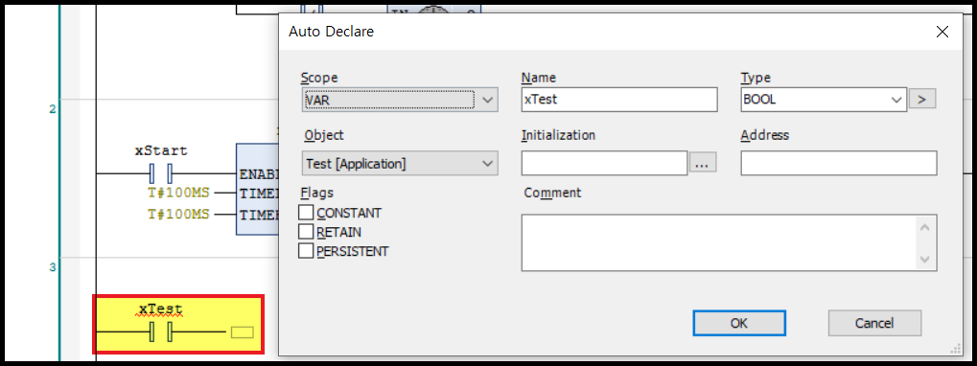Image resolution: width=977 pixels, height=366 pixels.
Task: Open initialization ellipsis button
Action: 703,163
